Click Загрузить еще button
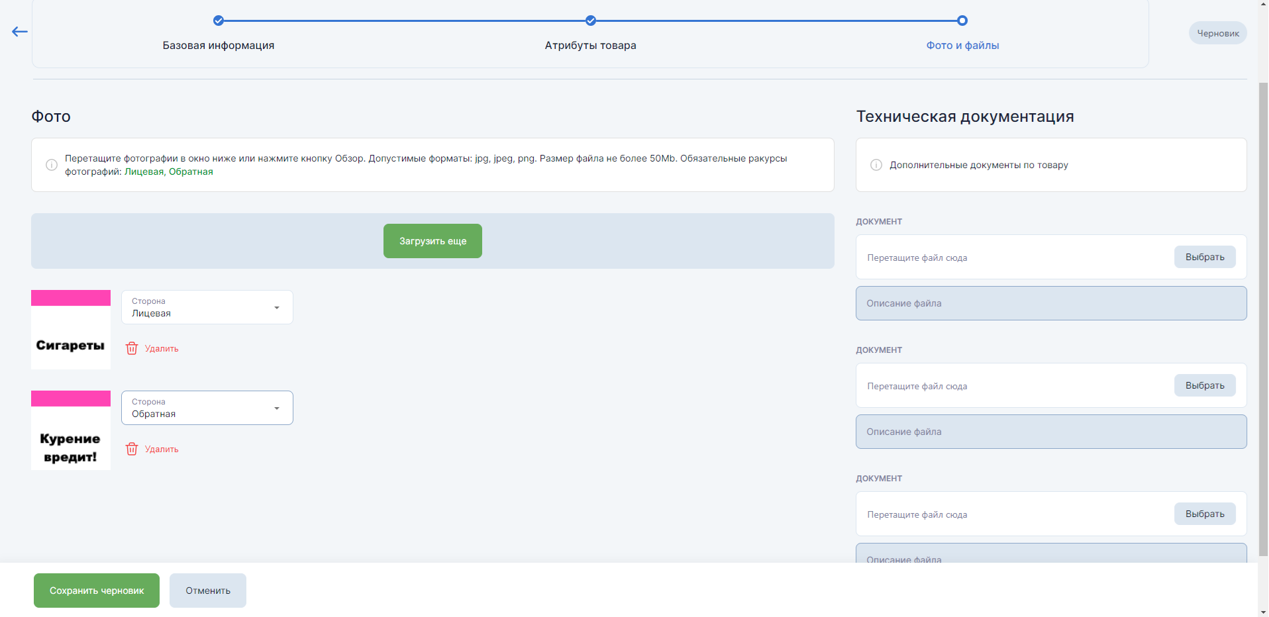 432,241
